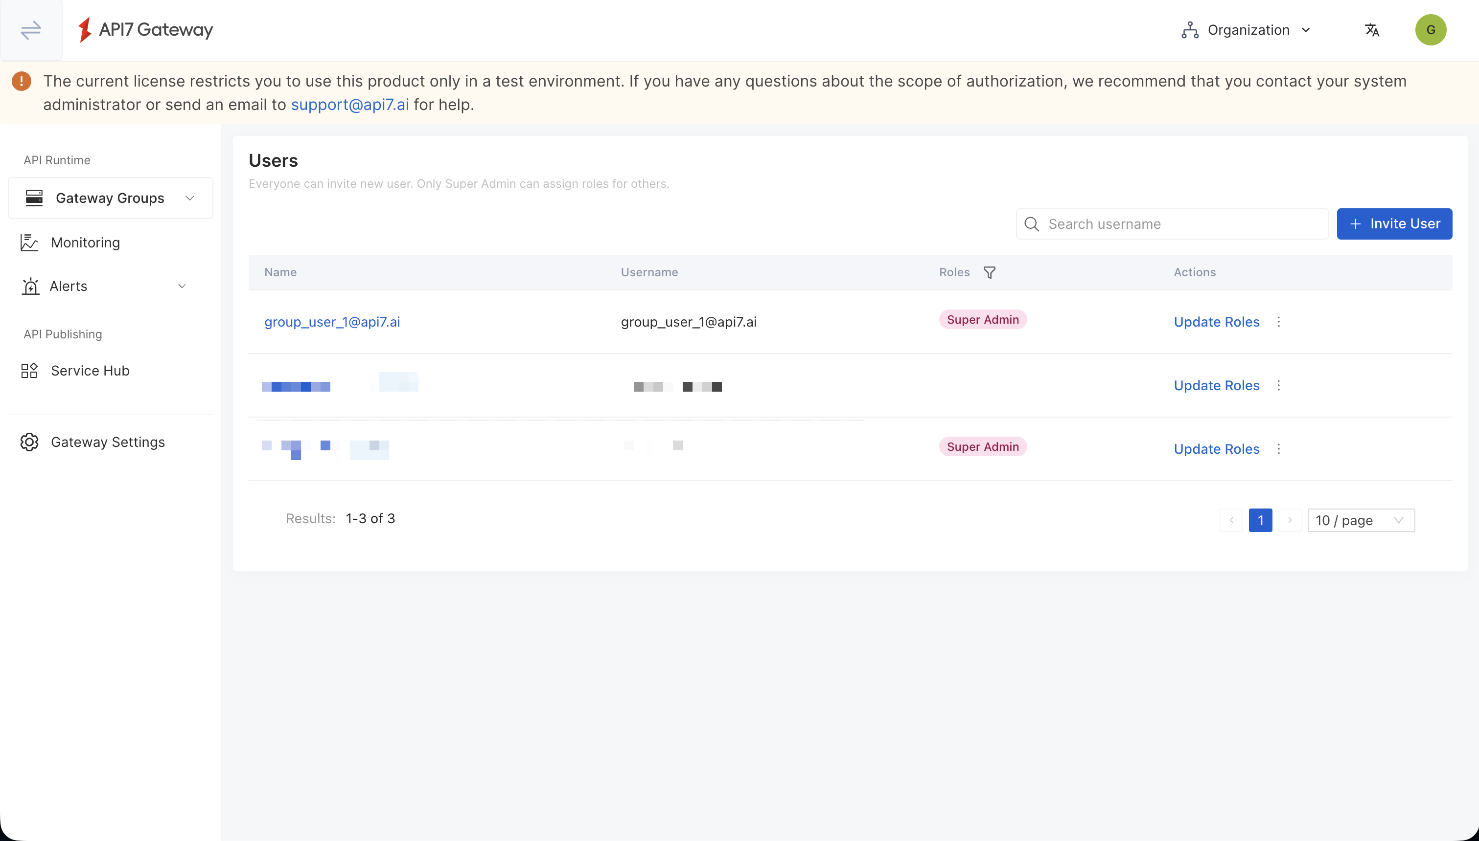This screenshot has height=841, width=1479.
Task: Open the support@api7.ai email link
Action: pos(350,105)
